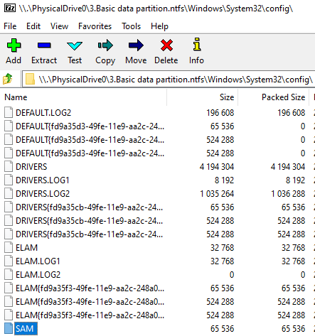Select the DRIVERS file
This screenshot has width=315, height=336.
point(31,167)
